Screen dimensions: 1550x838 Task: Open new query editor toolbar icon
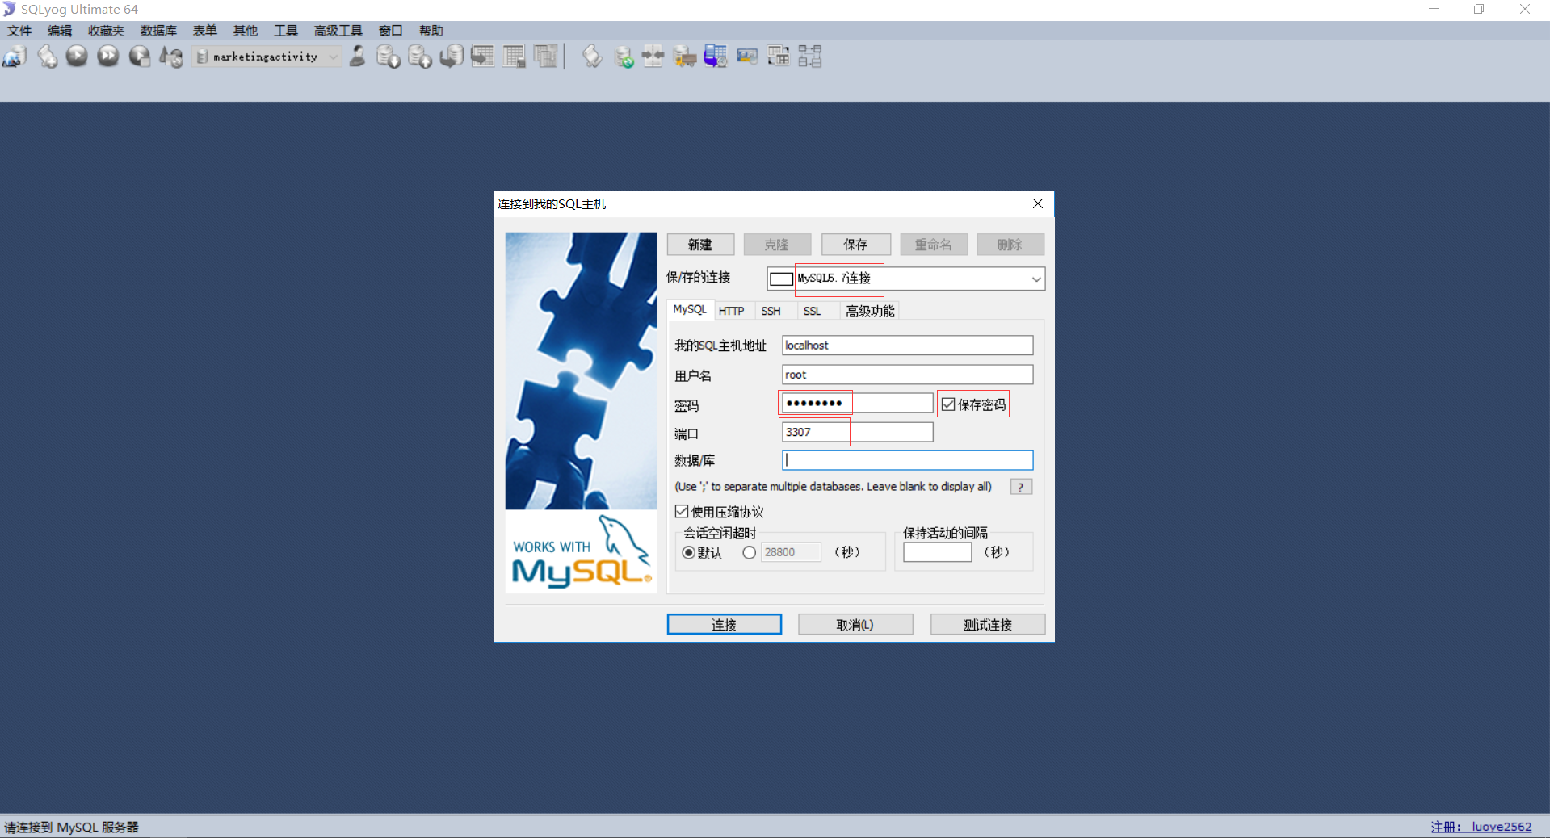(47, 57)
